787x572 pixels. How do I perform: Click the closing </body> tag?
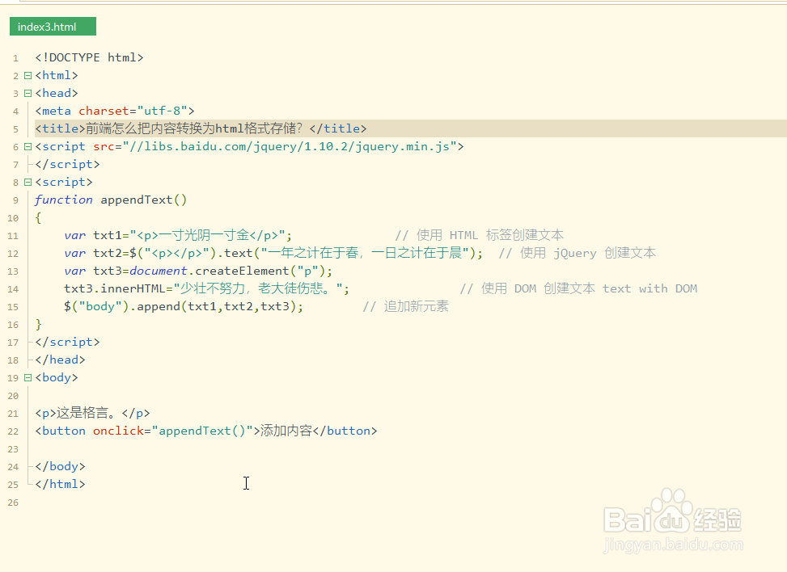60,467
